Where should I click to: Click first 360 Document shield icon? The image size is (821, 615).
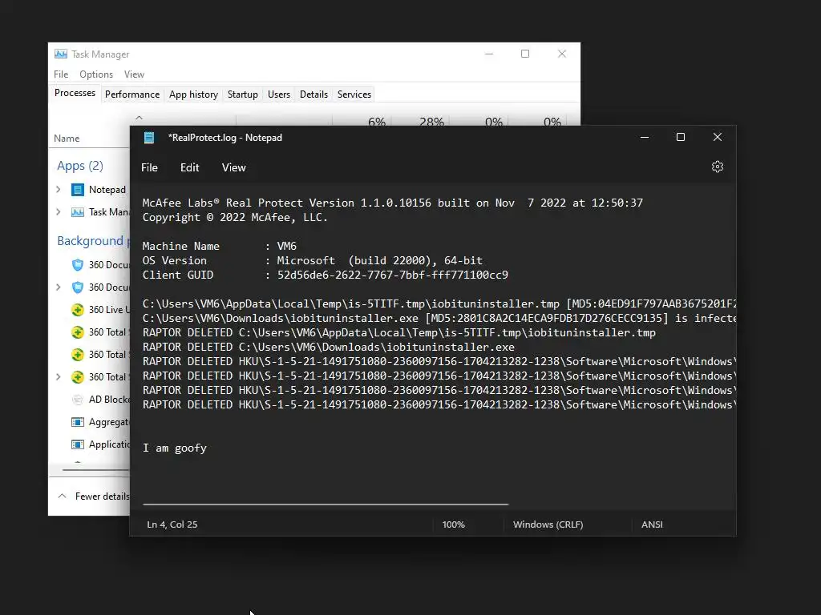click(78, 264)
